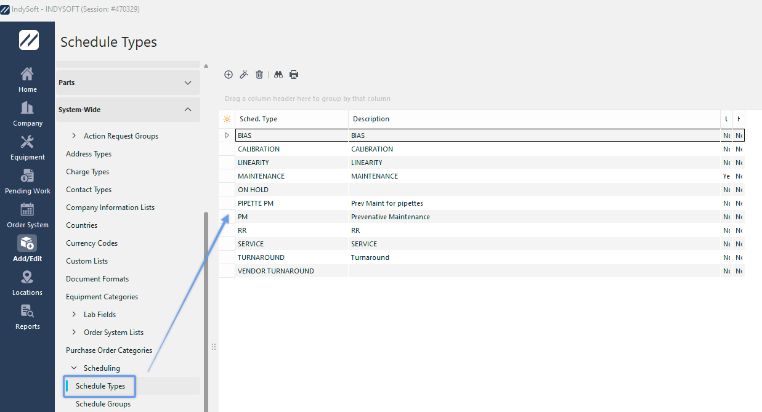762x412 pixels.
Task: Expand the Parts panel
Action: click(x=188, y=83)
